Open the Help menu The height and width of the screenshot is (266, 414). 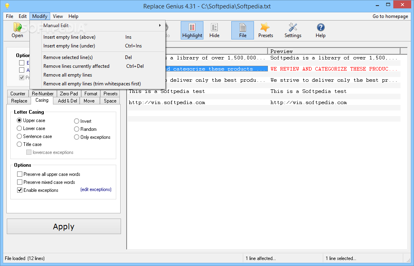point(73,16)
